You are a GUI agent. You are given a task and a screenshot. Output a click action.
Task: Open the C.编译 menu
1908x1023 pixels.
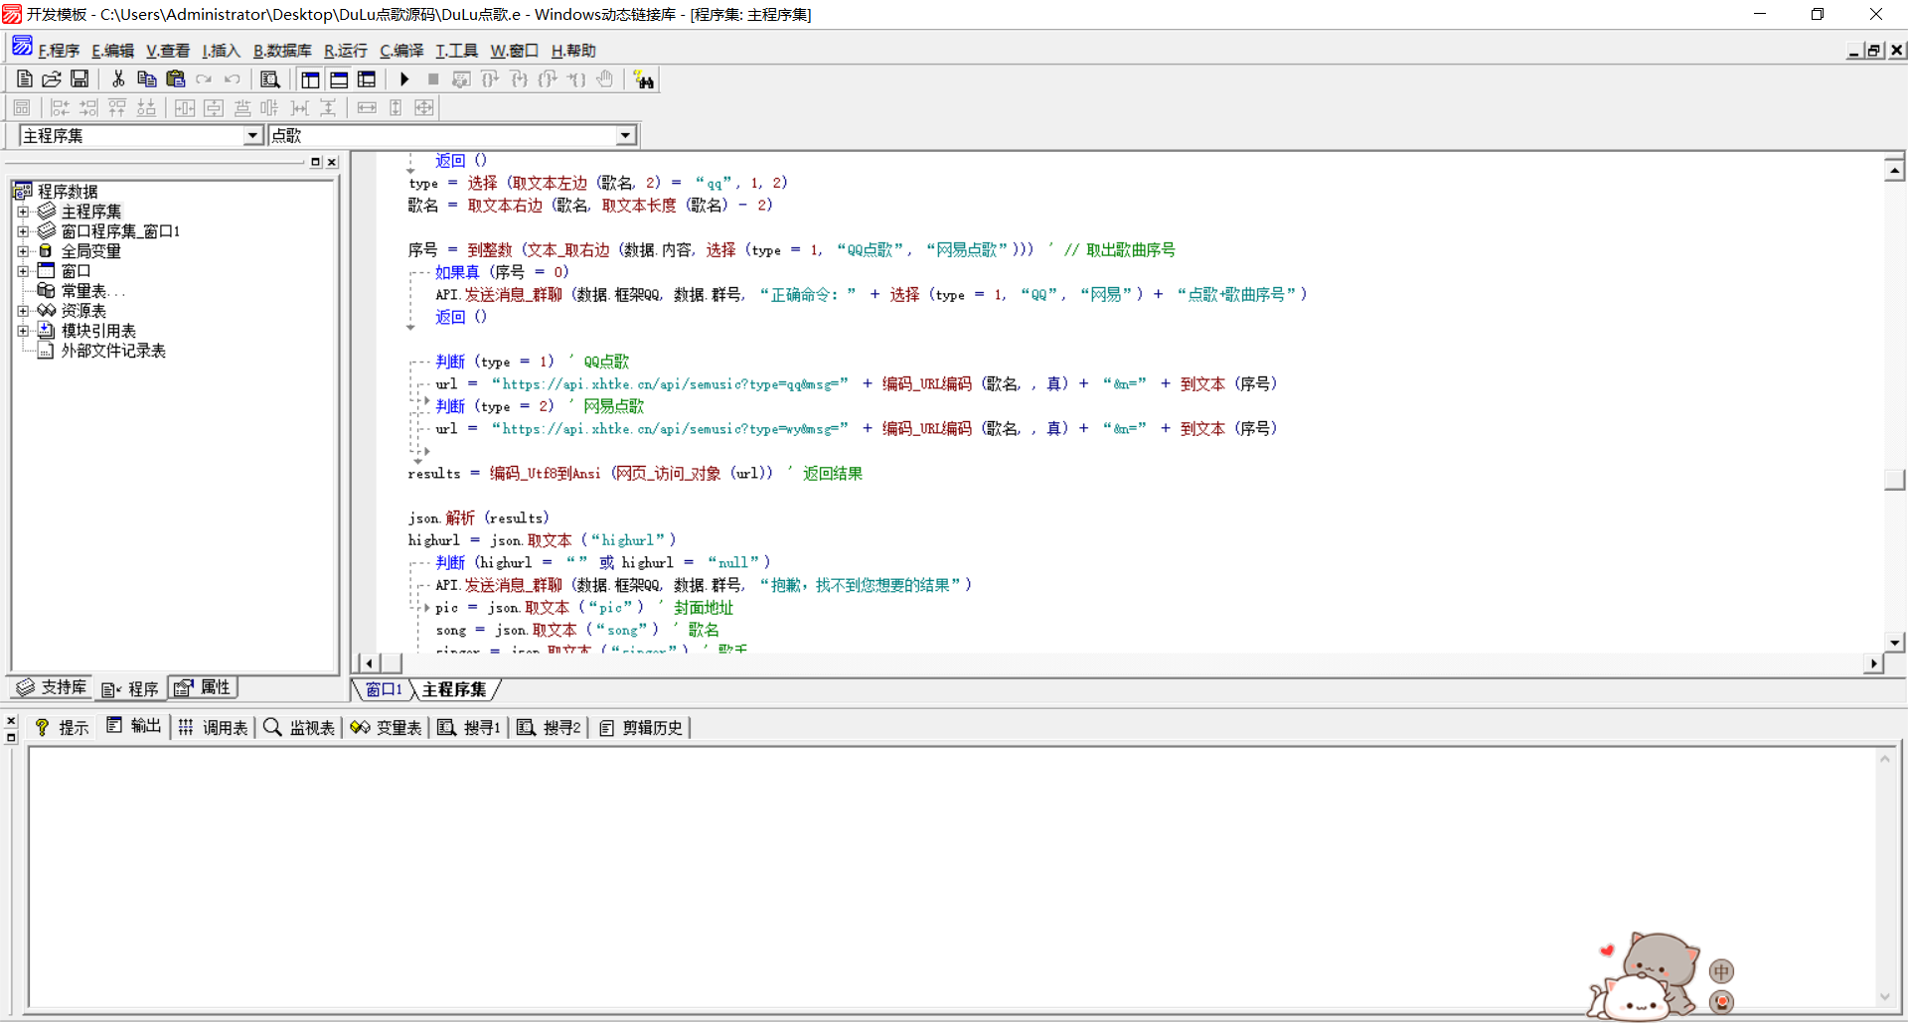click(400, 51)
